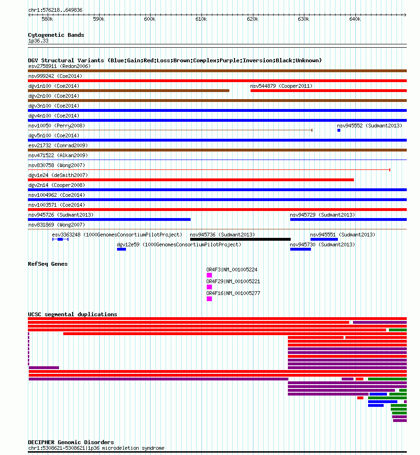Select the dgv1e24 (deSmith2007) red bar
Screen dimensions: 420x455
pyautogui.click(x=191, y=180)
